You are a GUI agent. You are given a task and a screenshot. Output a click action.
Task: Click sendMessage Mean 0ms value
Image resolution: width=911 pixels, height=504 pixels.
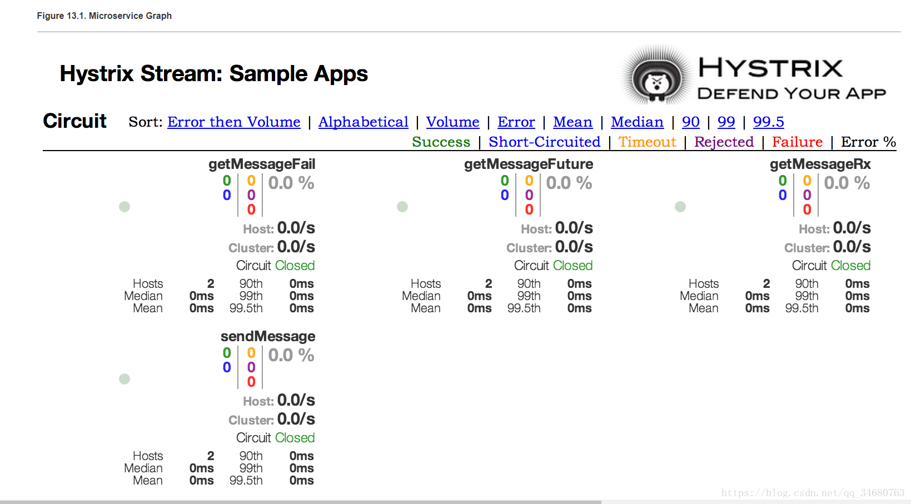tap(202, 481)
